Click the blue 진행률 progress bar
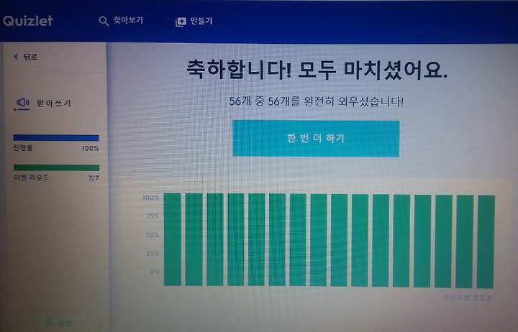The height and width of the screenshot is (332, 518). point(56,138)
